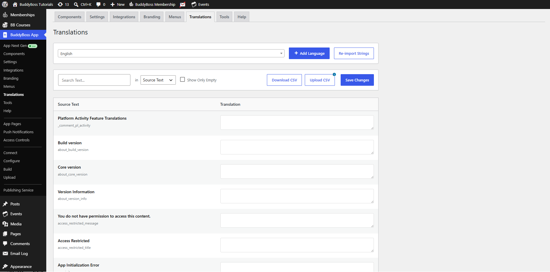Toggle Show Only Empty checkbox
Screen dimensions: 550x272
(x=182, y=79)
